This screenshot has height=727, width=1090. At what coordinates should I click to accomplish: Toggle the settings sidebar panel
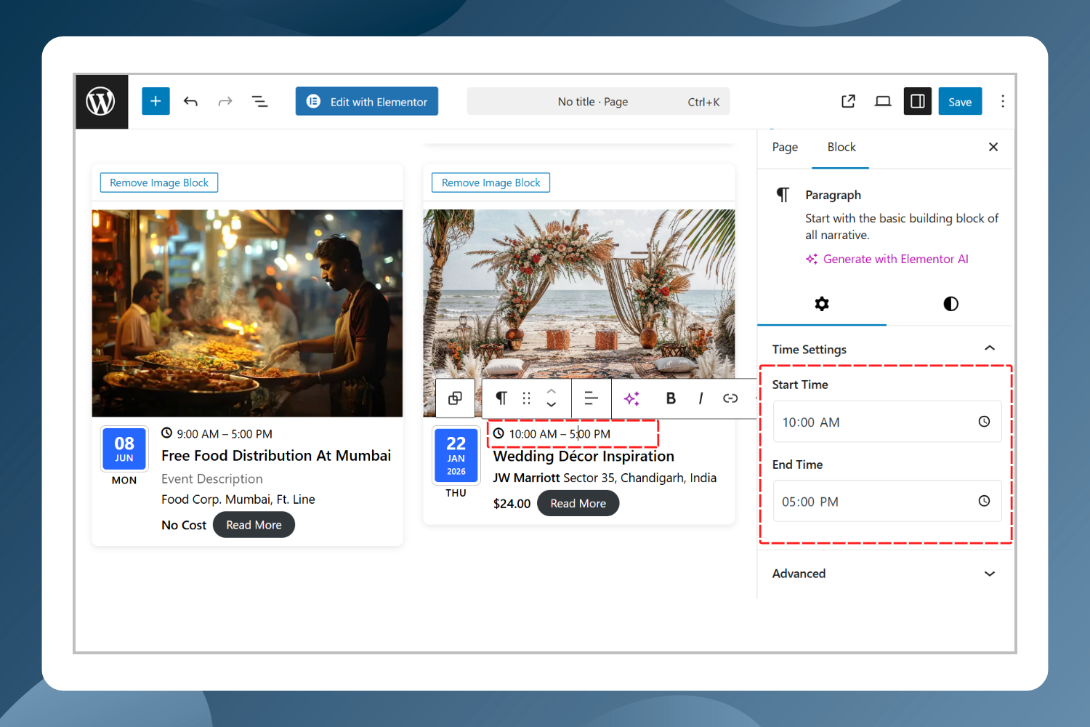[918, 101]
